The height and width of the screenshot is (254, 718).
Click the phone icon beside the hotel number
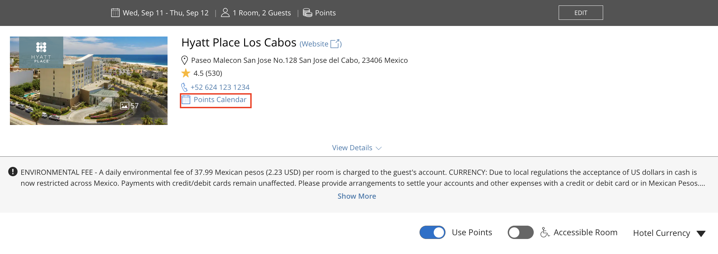(185, 87)
